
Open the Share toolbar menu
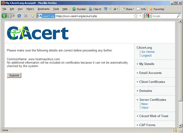127,9
